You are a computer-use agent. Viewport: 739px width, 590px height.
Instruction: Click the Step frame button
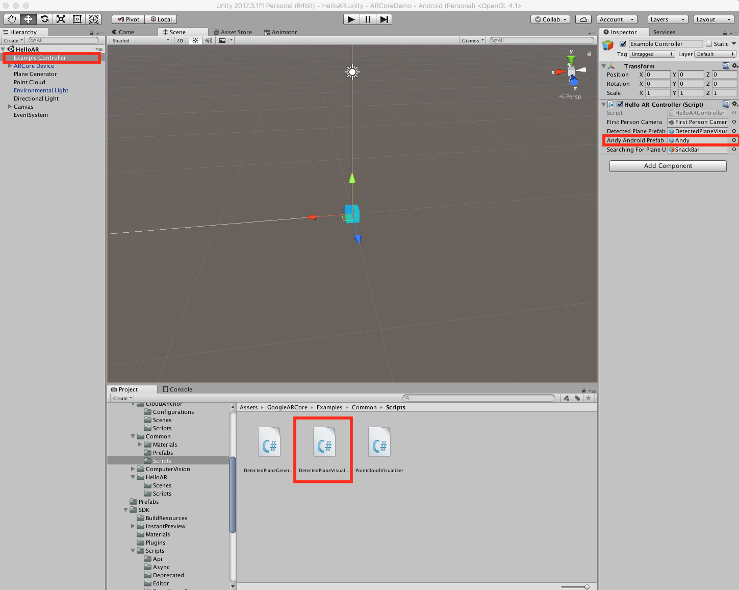coord(385,19)
